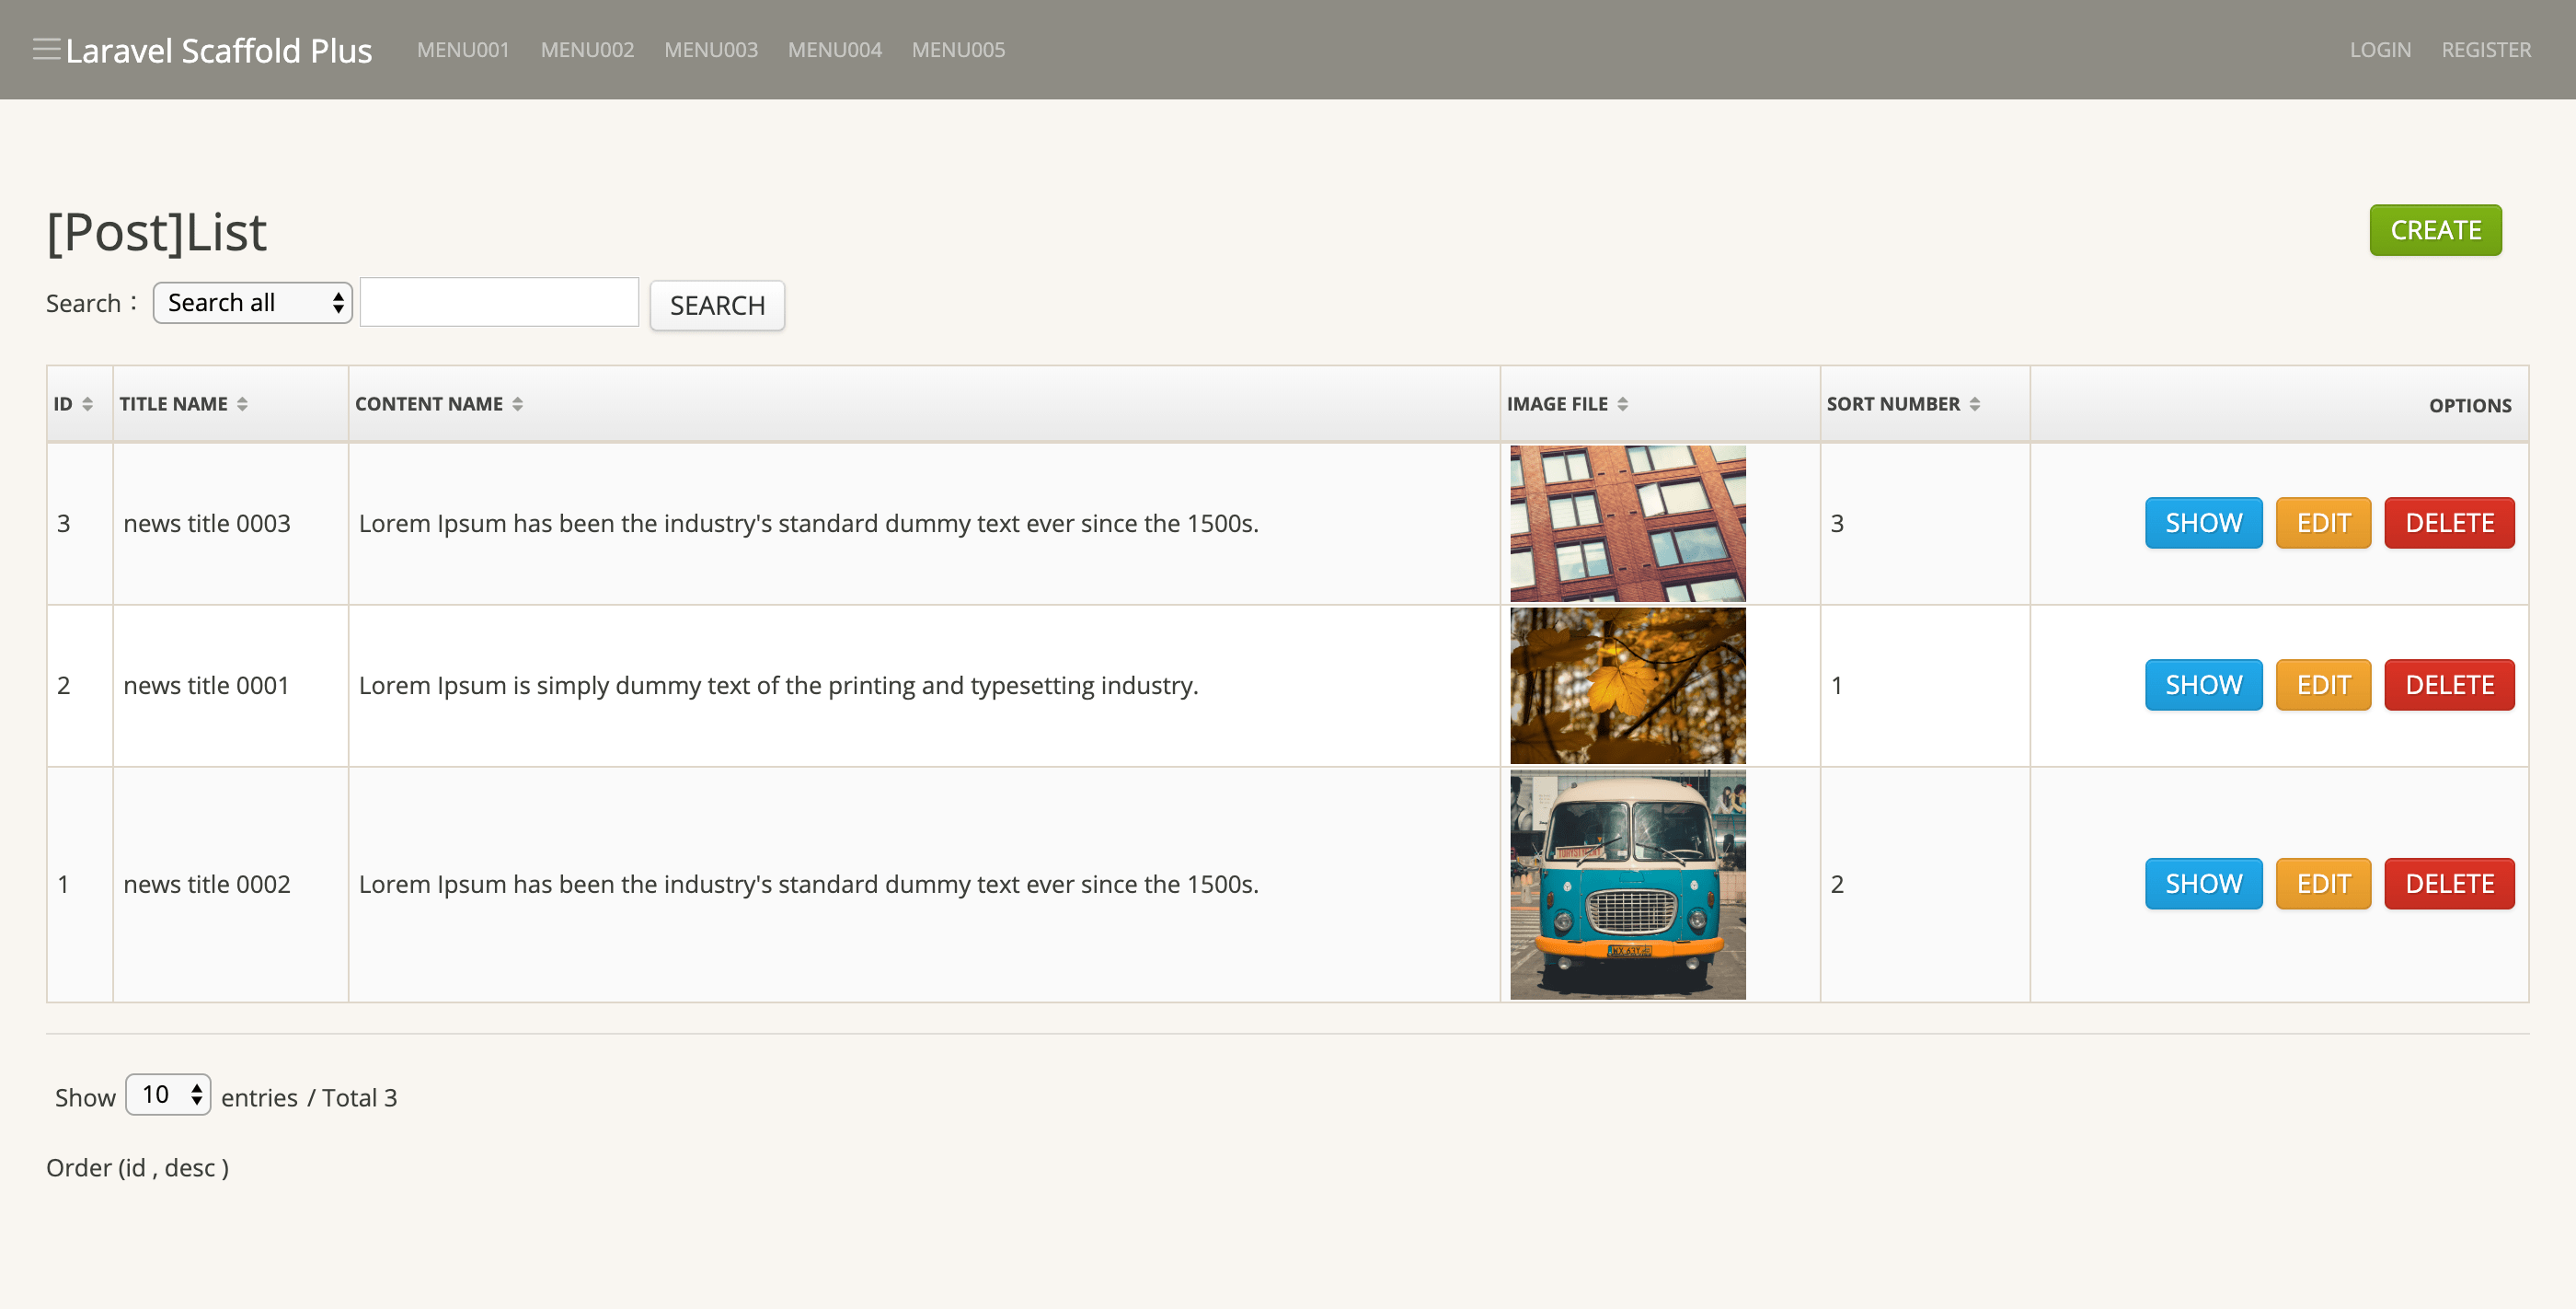Open the Search all dropdown
The height and width of the screenshot is (1309, 2576).
click(252, 302)
